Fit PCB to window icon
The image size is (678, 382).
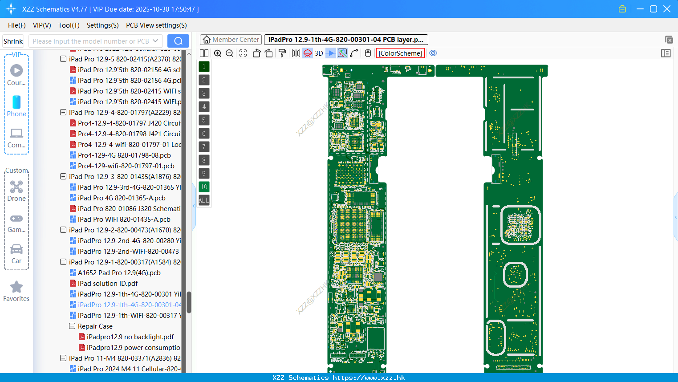(243, 53)
